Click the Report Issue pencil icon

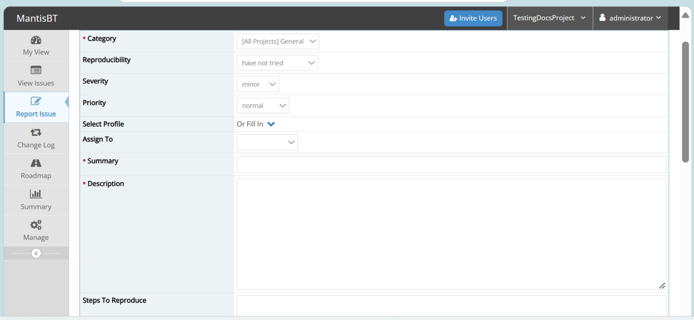point(36,101)
